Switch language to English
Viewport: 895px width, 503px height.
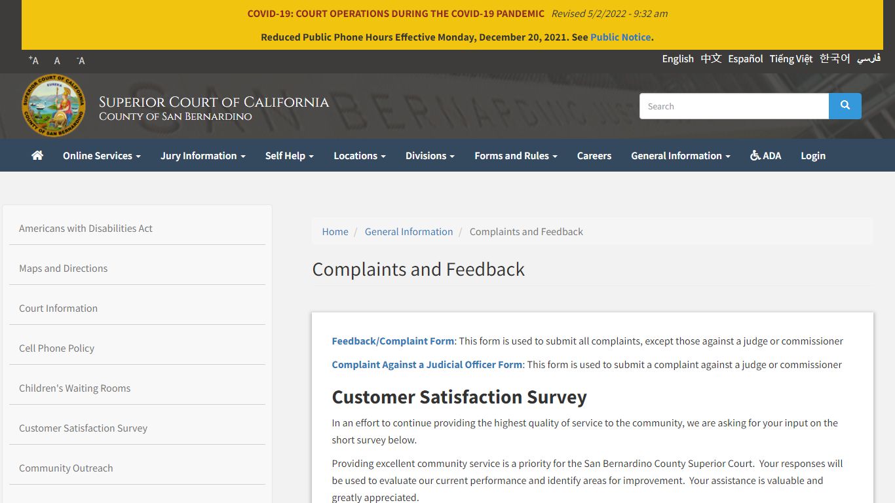677,59
